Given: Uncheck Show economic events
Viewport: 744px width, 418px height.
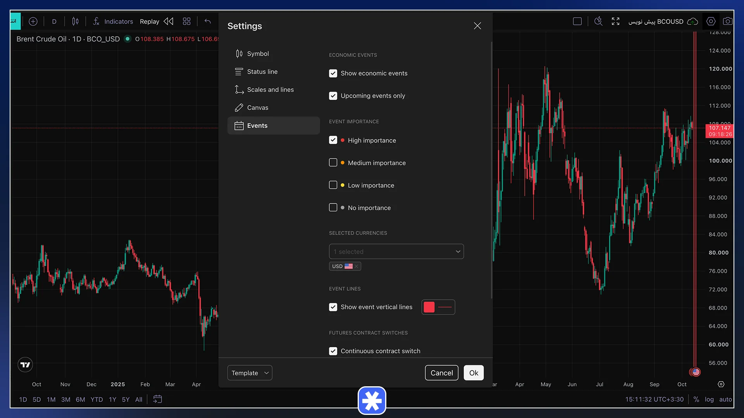Looking at the screenshot, I should click(x=333, y=73).
